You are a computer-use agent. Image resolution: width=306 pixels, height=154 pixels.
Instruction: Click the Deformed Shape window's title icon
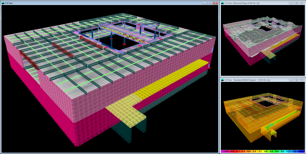tap(223, 3)
